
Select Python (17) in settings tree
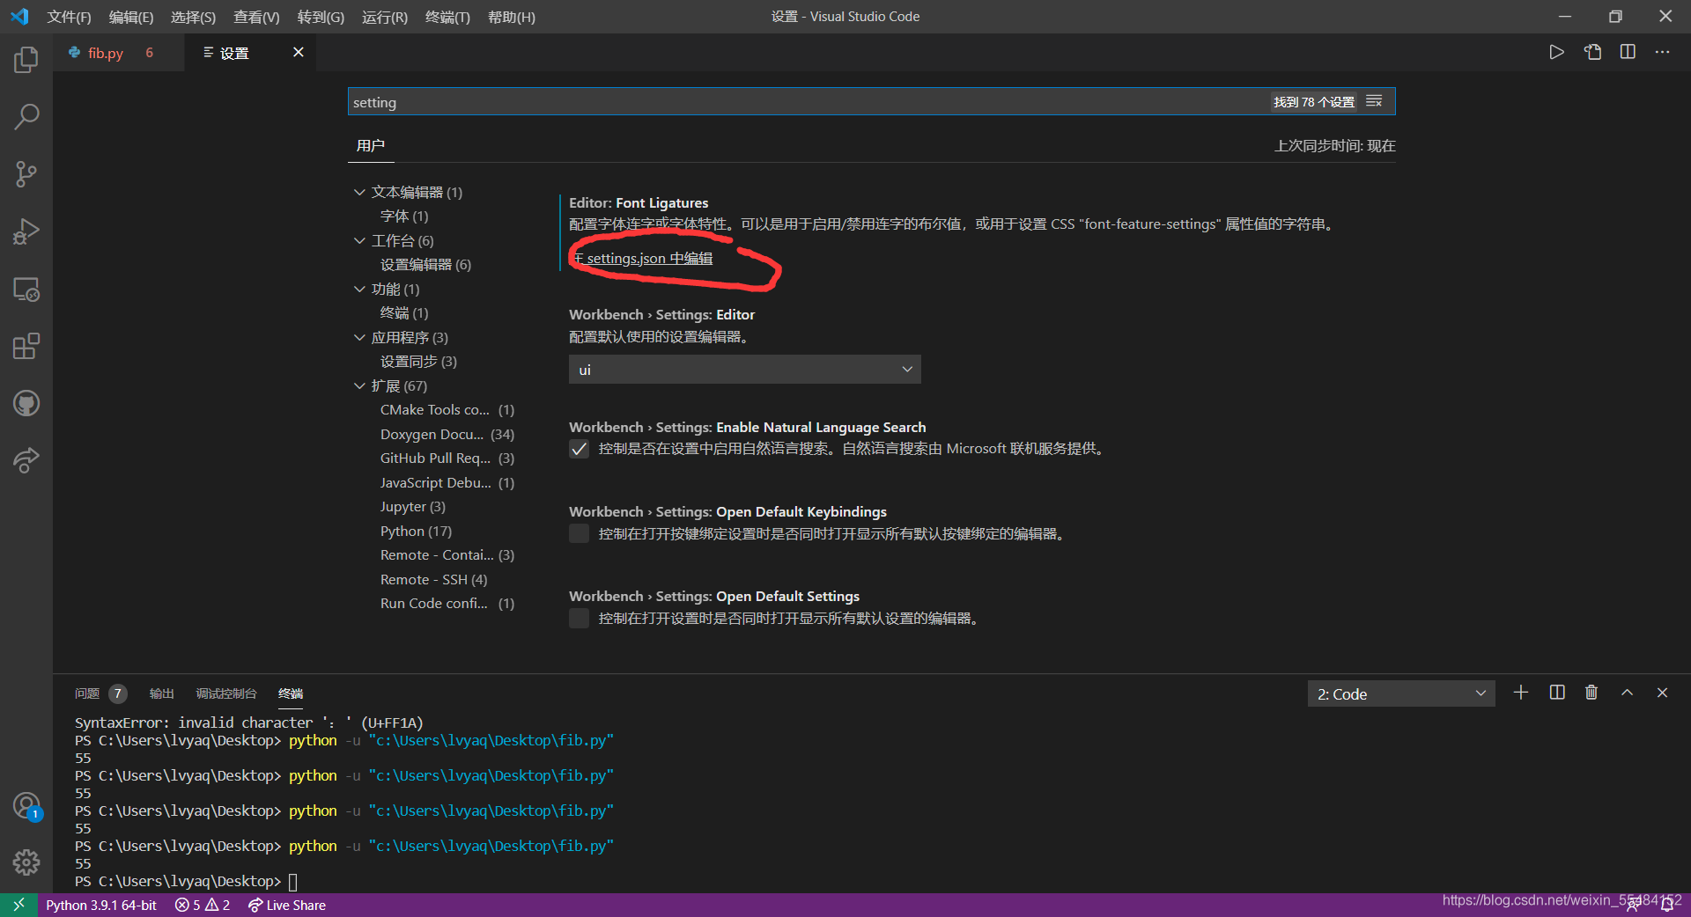416,532
